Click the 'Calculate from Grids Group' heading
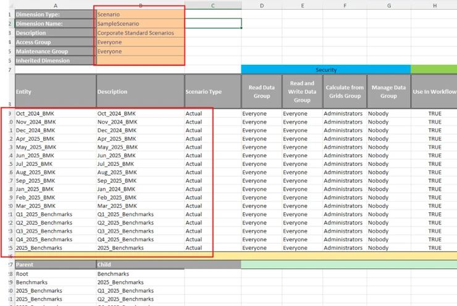457x306 pixels. point(344,92)
